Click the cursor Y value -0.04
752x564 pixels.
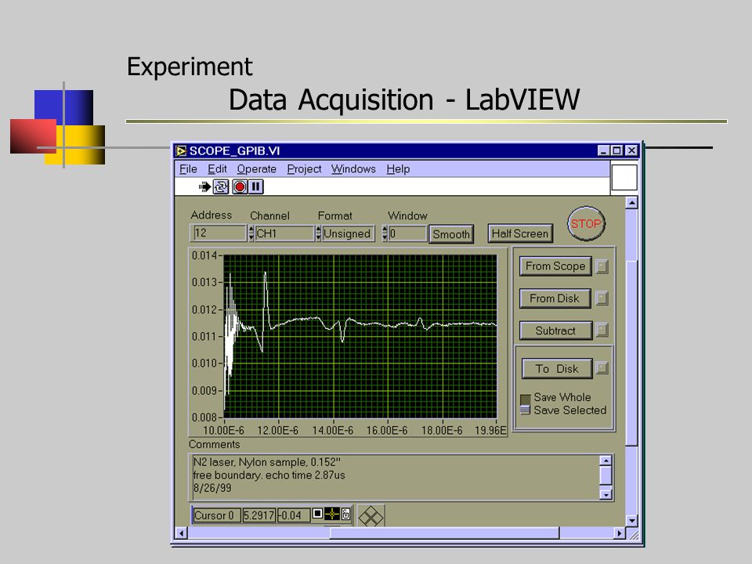point(294,515)
